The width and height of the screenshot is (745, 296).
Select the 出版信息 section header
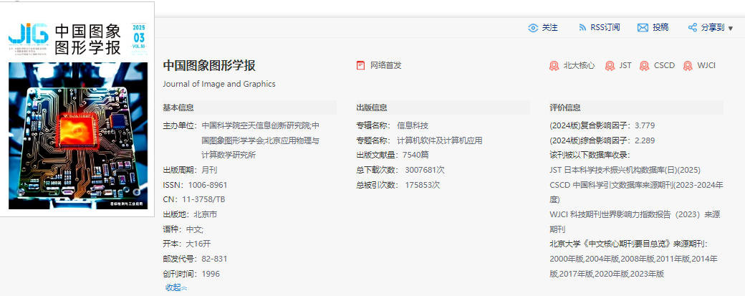click(372, 108)
